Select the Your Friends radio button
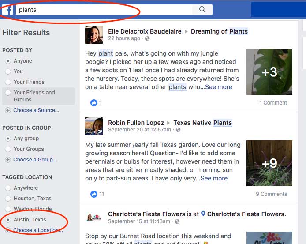 pyautogui.click(x=8, y=82)
